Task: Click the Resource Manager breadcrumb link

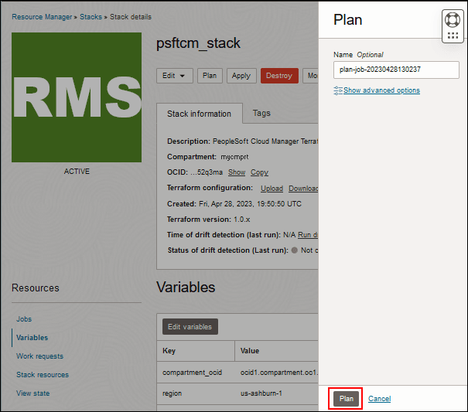Action: 42,17
